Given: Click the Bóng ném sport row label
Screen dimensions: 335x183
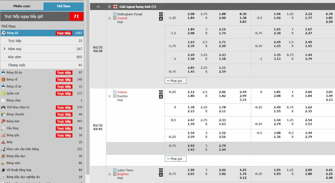Looking at the screenshot, I should (13, 163).
